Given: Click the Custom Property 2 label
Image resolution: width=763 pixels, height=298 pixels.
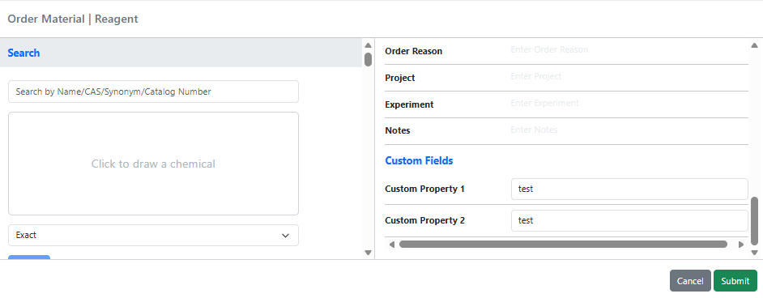Looking at the screenshot, I should click(x=424, y=221).
